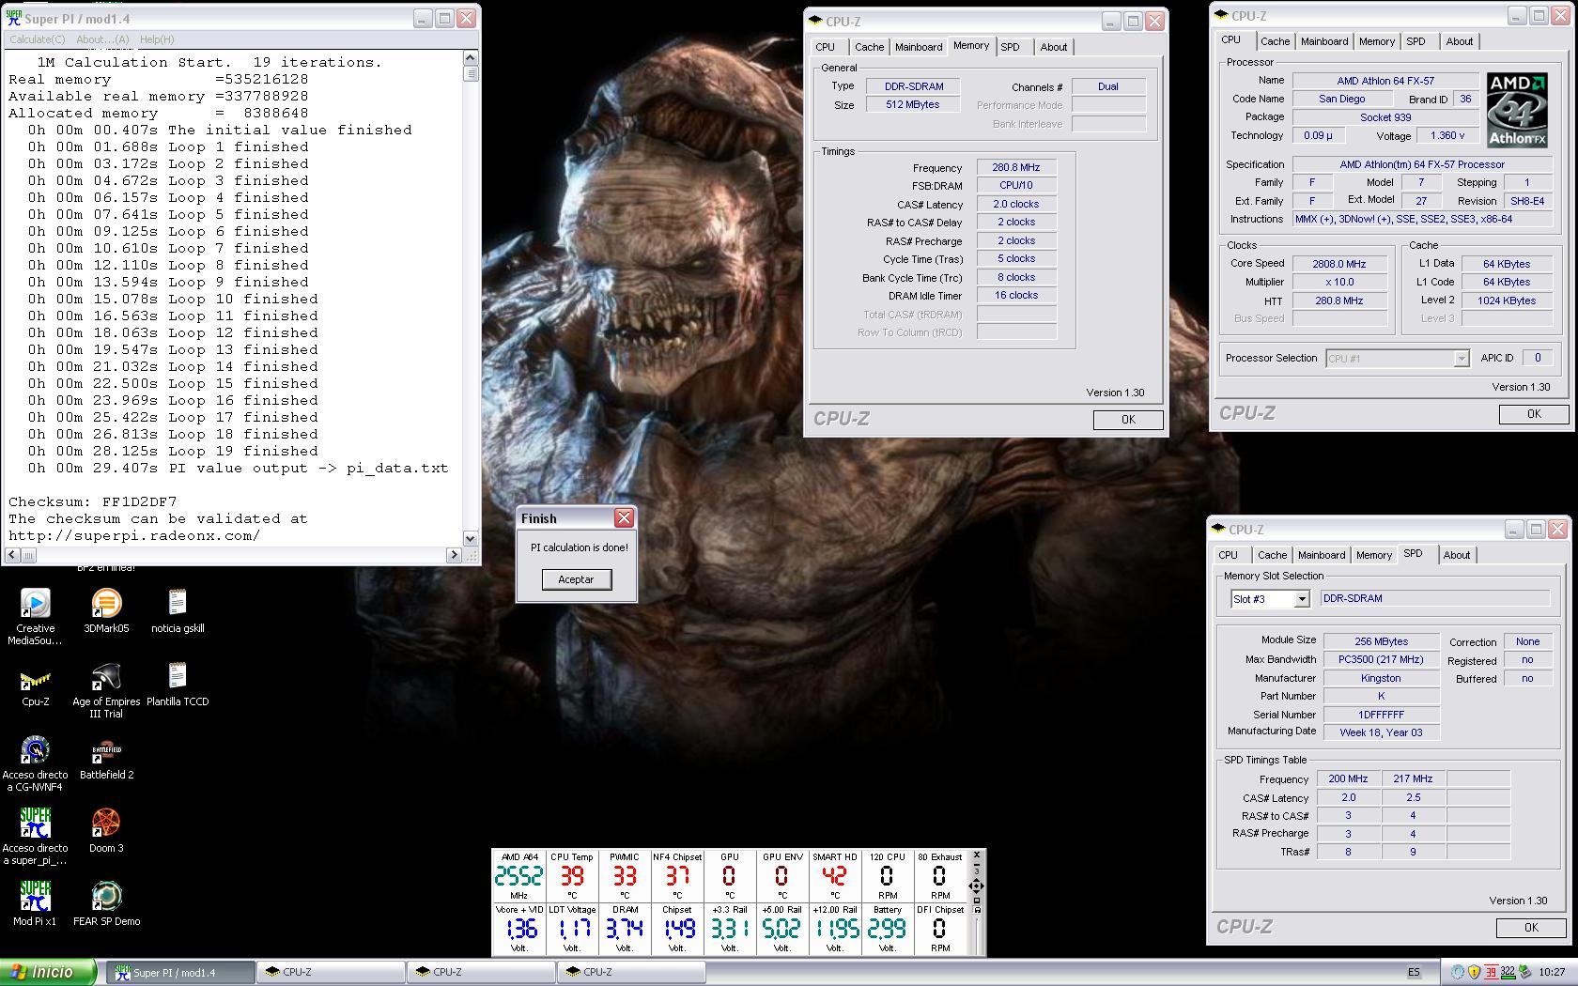The width and height of the screenshot is (1578, 986).
Task: Open the FEAR SP Demo shortcut
Action: (x=106, y=897)
